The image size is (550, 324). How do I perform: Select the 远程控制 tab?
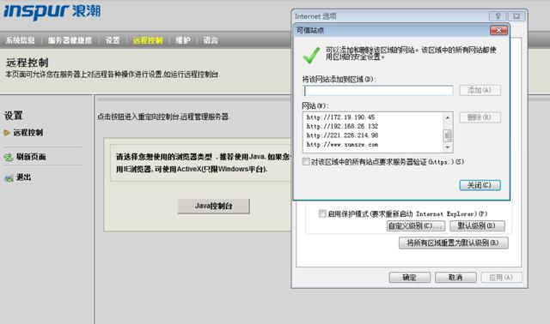point(148,40)
